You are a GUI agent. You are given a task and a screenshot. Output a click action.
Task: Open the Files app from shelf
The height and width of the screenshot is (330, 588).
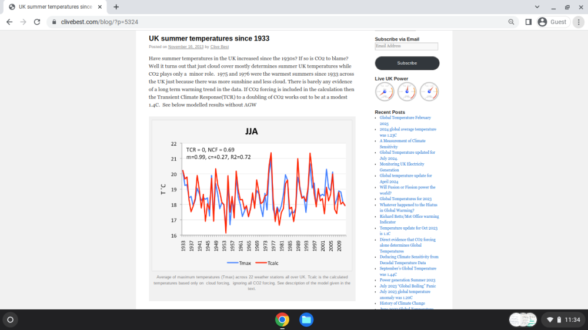[x=306, y=320]
